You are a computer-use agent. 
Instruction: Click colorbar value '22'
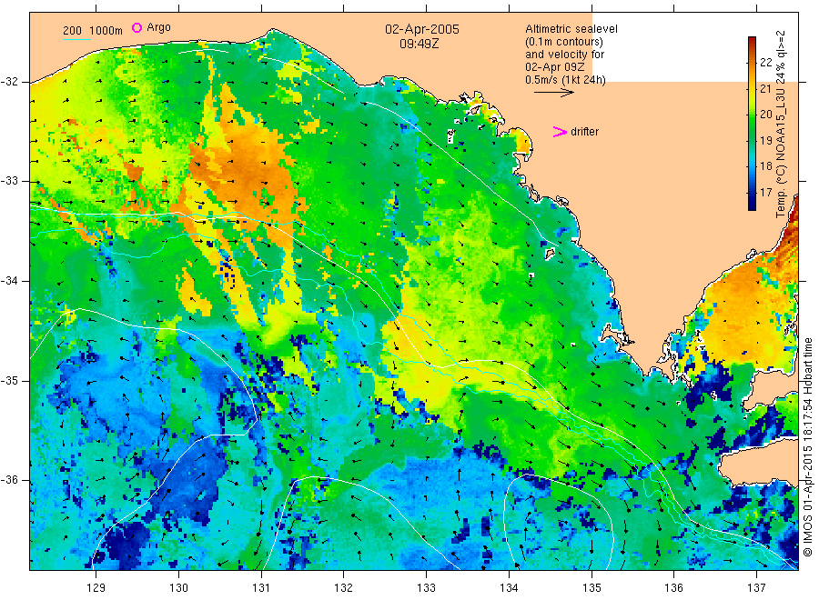pos(765,63)
